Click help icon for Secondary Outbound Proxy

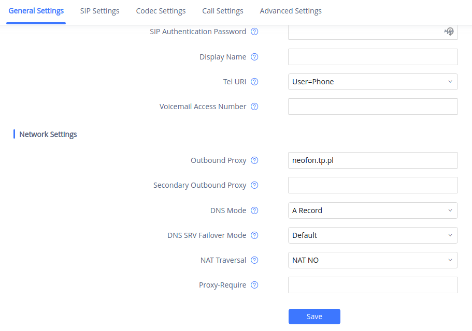coord(254,185)
